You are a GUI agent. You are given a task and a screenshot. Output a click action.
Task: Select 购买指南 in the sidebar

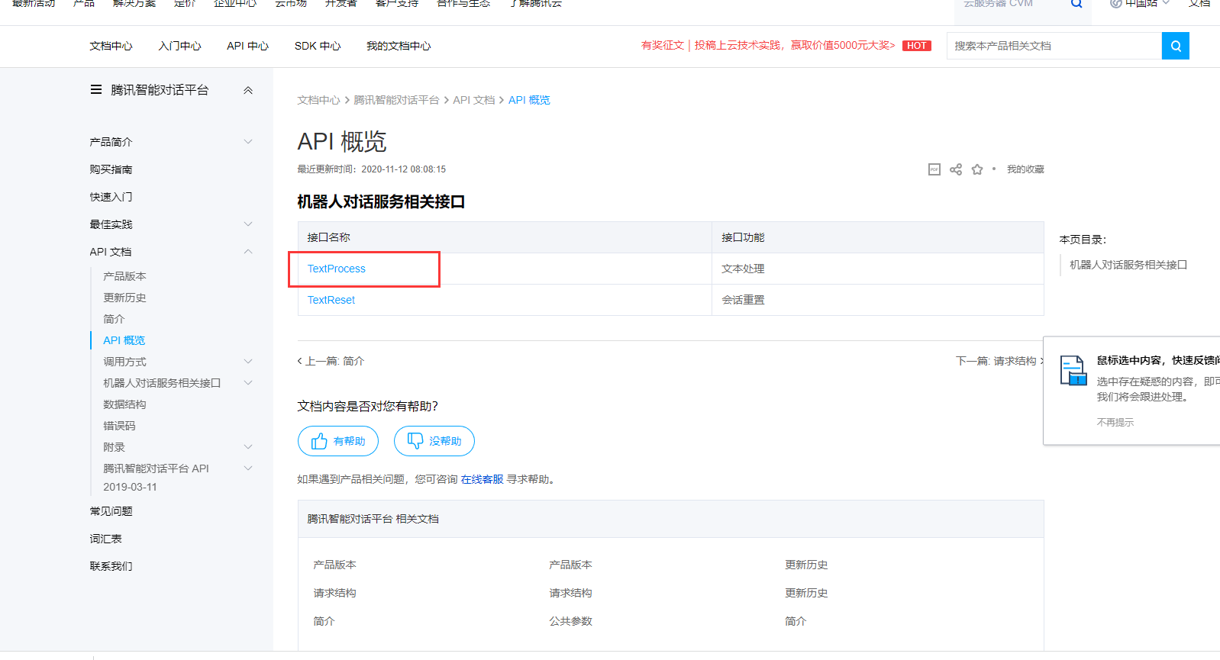click(x=111, y=169)
